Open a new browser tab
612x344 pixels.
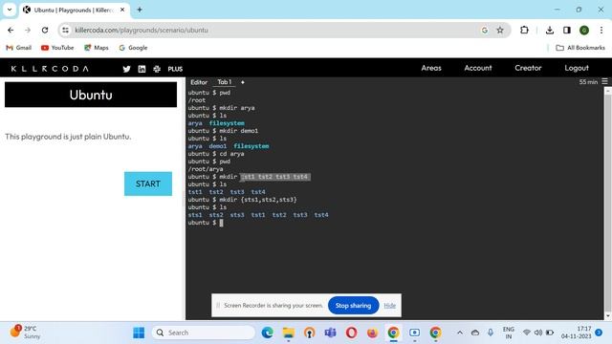coord(140,10)
